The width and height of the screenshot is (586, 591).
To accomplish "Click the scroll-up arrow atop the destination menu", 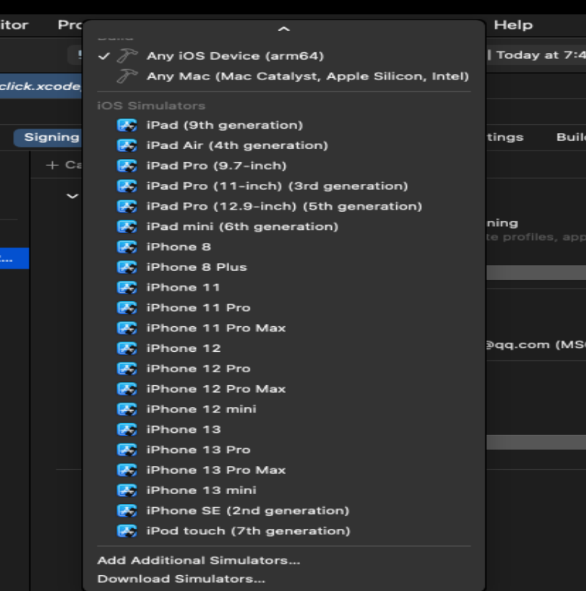I will click(x=284, y=29).
